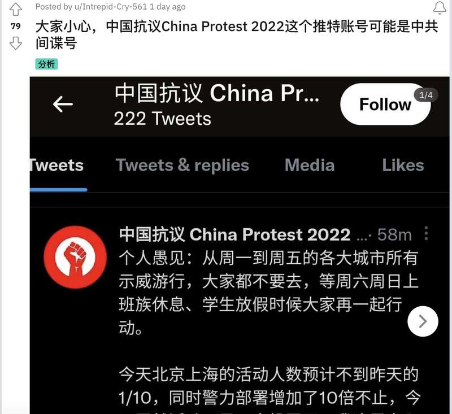Open the Reddit post title
The height and width of the screenshot is (414, 452).
click(236, 35)
